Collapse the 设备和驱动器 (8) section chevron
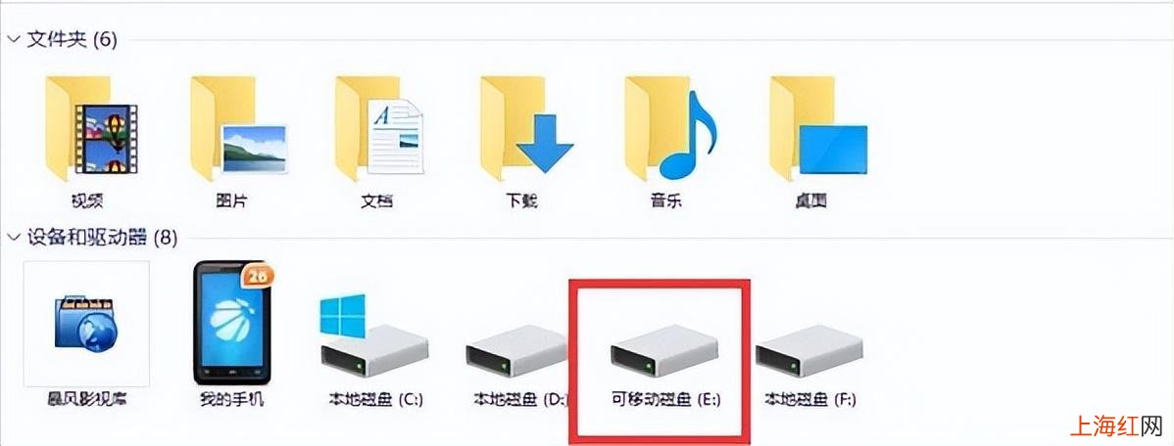The width and height of the screenshot is (1174, 446). [x=13, y=238]
